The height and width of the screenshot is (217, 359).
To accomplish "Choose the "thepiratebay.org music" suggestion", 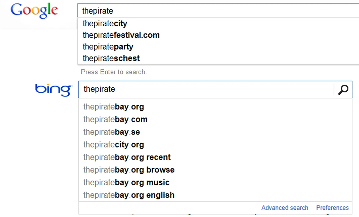I will point(126,183).
